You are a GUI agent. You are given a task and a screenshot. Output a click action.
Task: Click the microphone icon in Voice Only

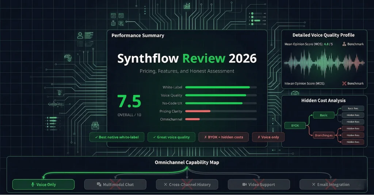pyautogui.click(x=33, y=184)
